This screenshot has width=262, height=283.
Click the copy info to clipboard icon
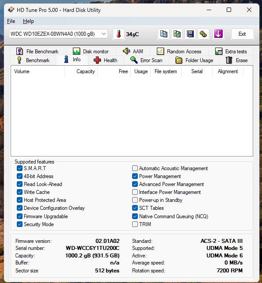coord(163,34)
